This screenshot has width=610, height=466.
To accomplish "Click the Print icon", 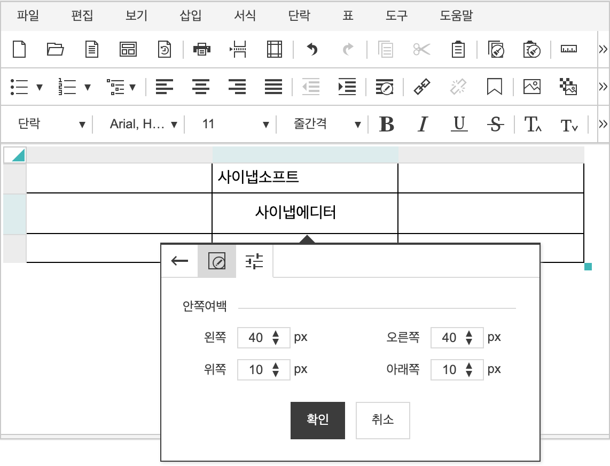I will [x=201, y=49].
